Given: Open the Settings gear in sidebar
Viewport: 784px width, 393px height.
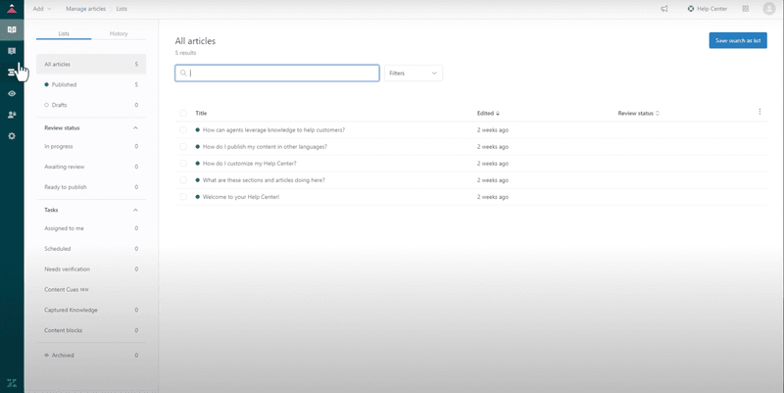Looking at the screenshot, I should [x=12, y=135].
